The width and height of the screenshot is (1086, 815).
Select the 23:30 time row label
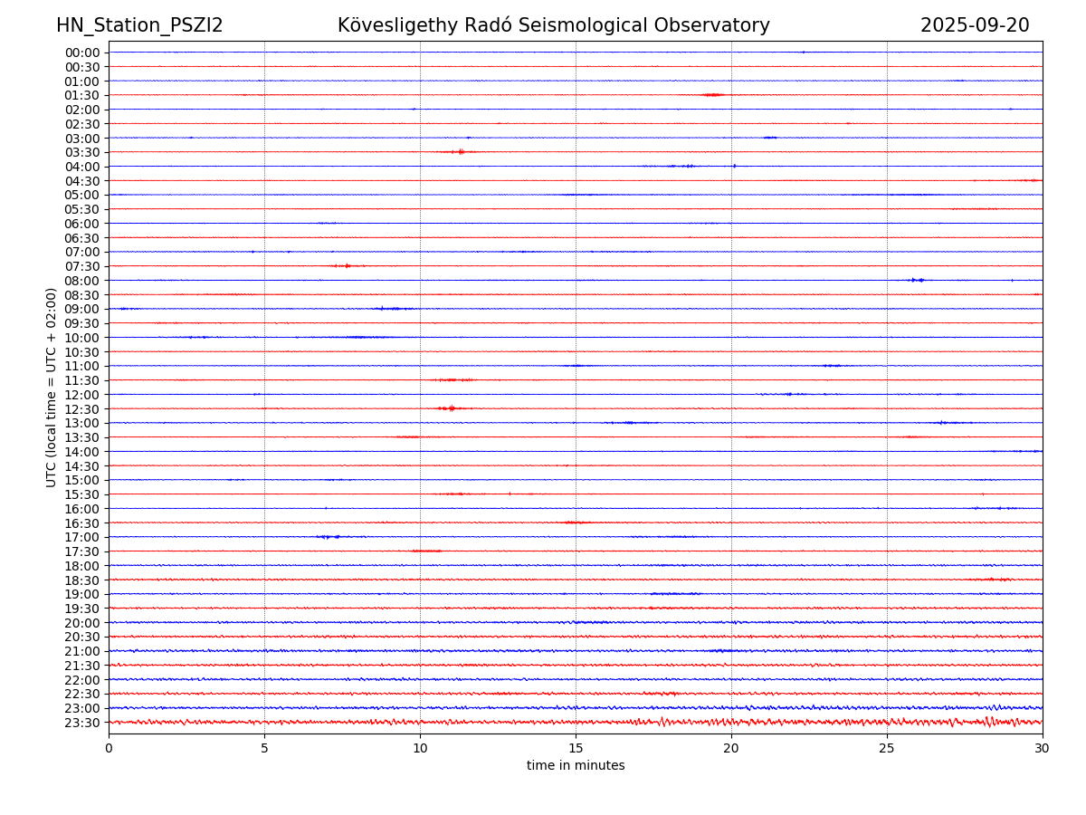(82, 723)
